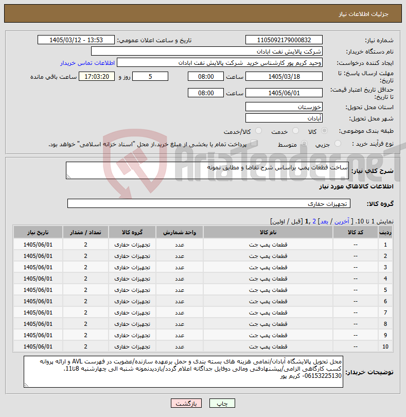
Task: Open page 2 of the items list
Action: (314, 221)
